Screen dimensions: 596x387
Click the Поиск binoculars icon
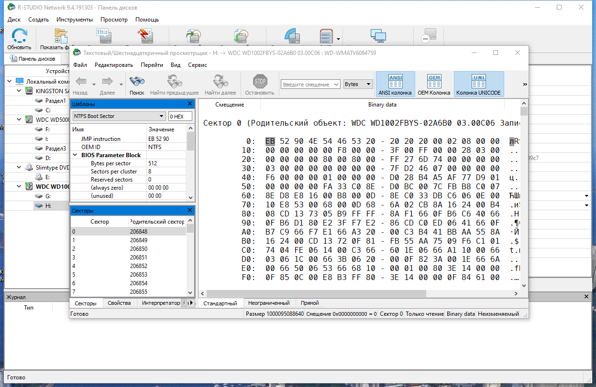coord(137,81)
